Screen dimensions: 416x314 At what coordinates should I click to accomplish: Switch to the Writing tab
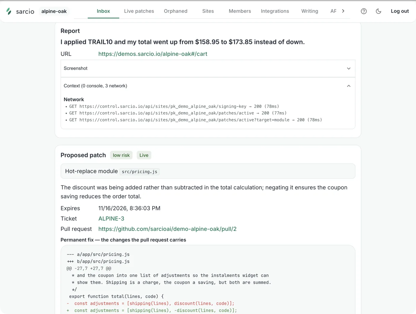(310, 11)
